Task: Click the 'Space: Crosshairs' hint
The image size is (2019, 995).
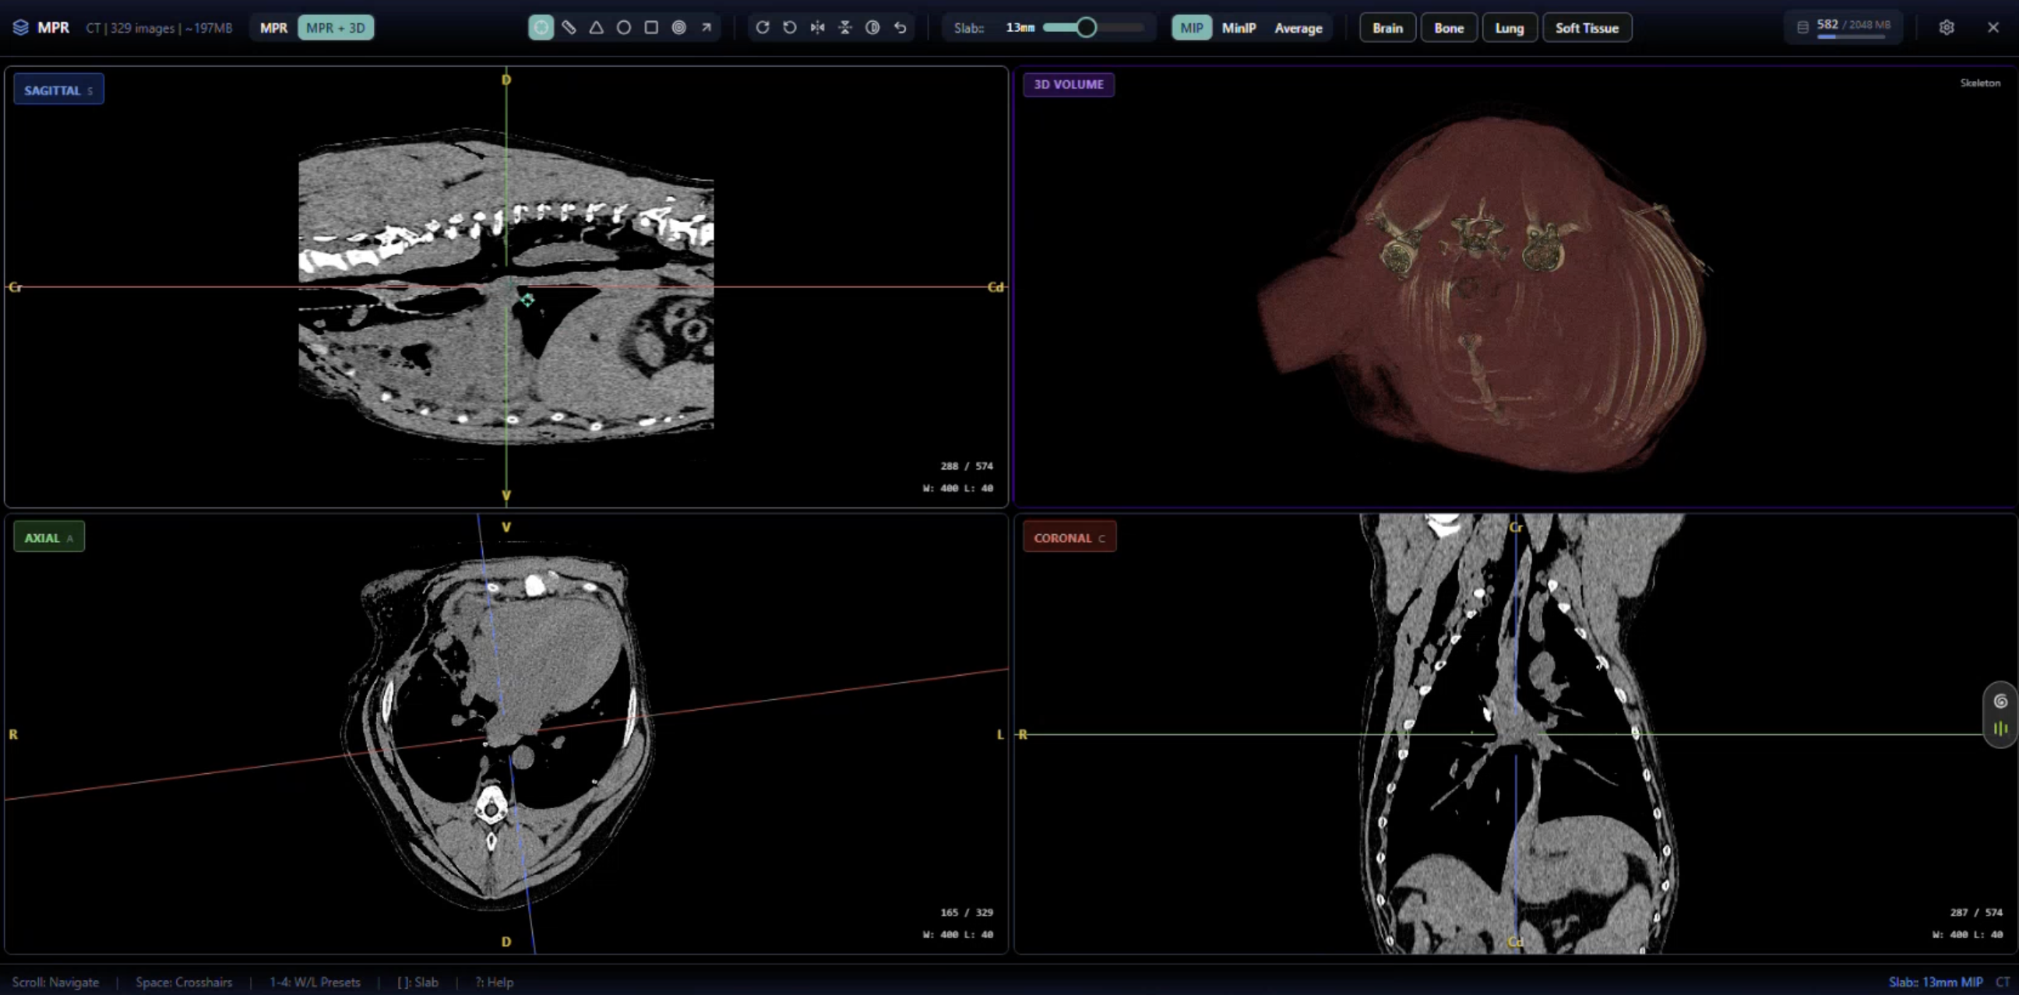Action: pos(183,982)
